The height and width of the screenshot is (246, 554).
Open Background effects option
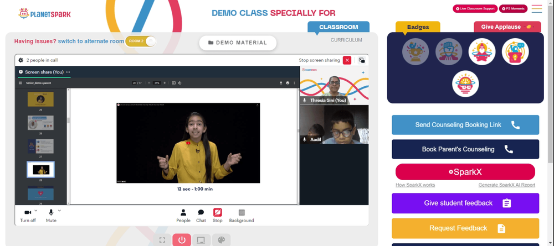click(242, 216)
